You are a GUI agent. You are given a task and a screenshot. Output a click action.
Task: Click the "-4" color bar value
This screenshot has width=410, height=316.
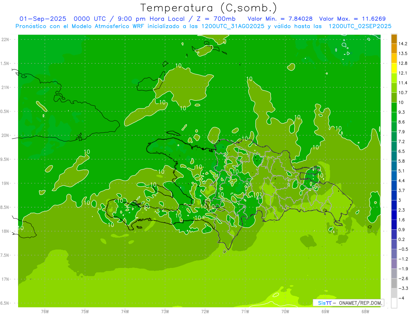[401, 298]
